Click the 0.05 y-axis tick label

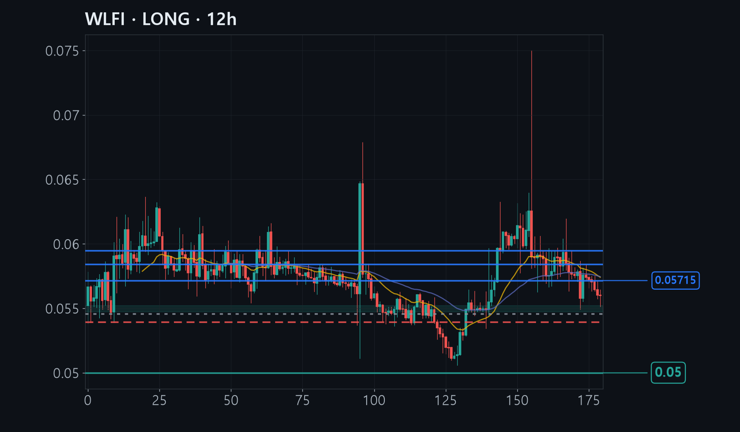tap(66, 374)
